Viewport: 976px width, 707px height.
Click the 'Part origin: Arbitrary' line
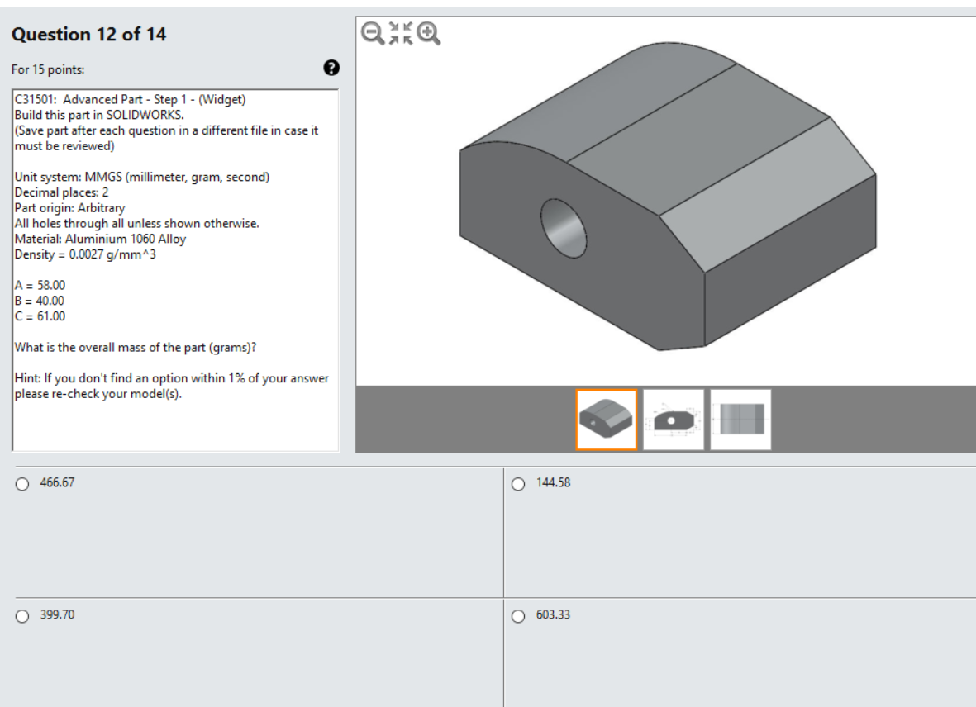coord(69,207)
